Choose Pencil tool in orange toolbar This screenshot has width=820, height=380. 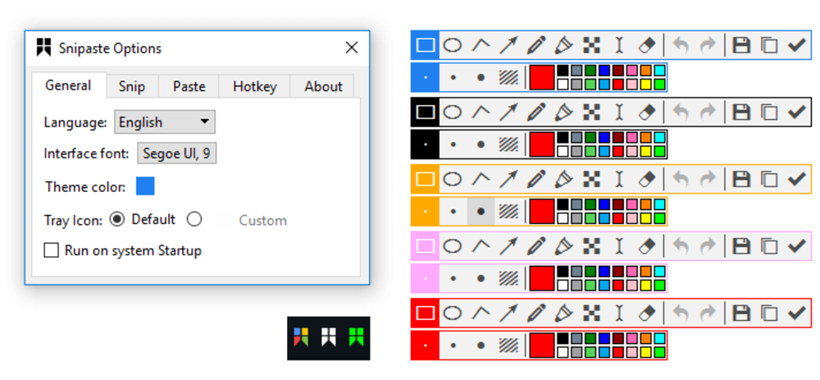(x=536, y=179)
